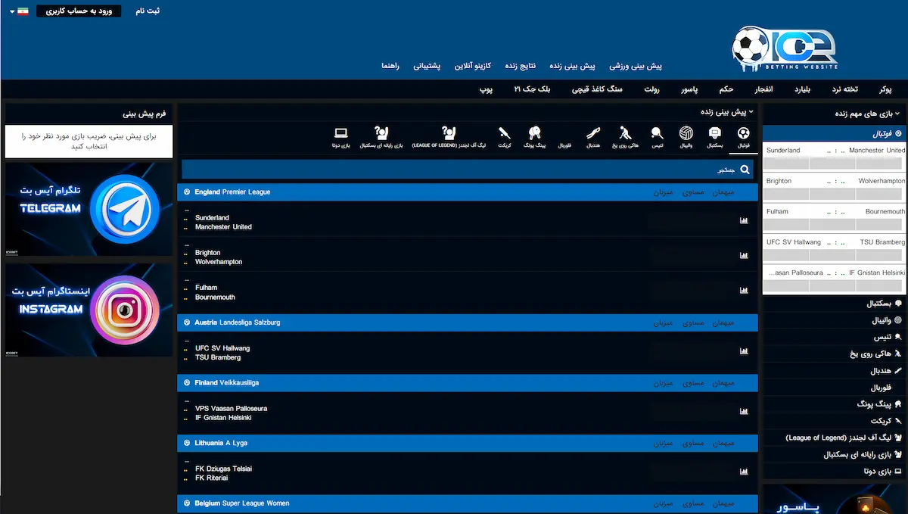Expand the کریکت cricket row in the right sidebar
Screen dimensions: 908x514
(x=834, y=421)
